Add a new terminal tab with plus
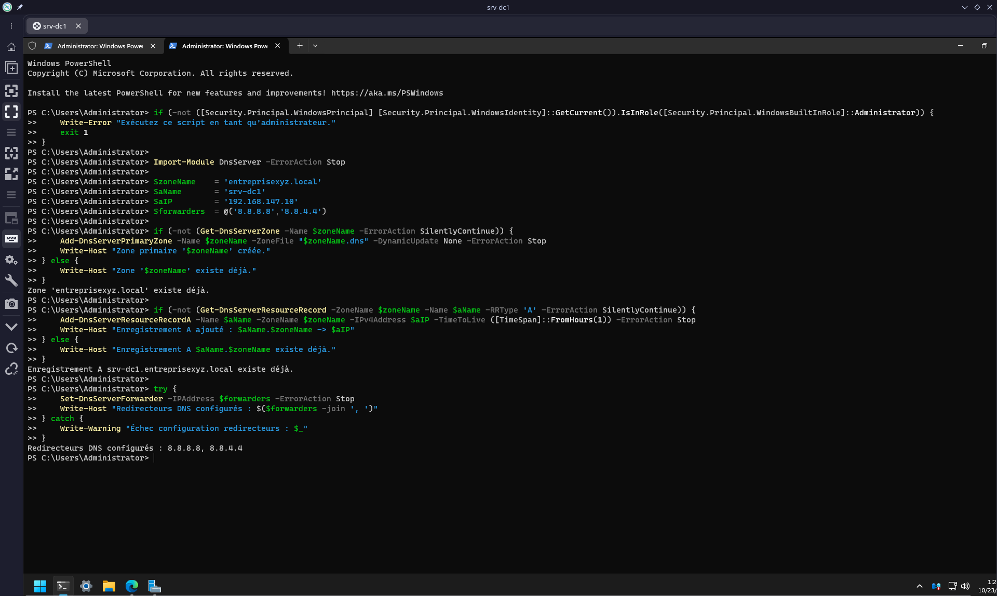 (300, 46)
